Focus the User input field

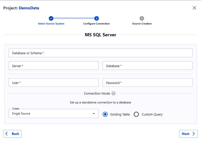pos(53,82)
